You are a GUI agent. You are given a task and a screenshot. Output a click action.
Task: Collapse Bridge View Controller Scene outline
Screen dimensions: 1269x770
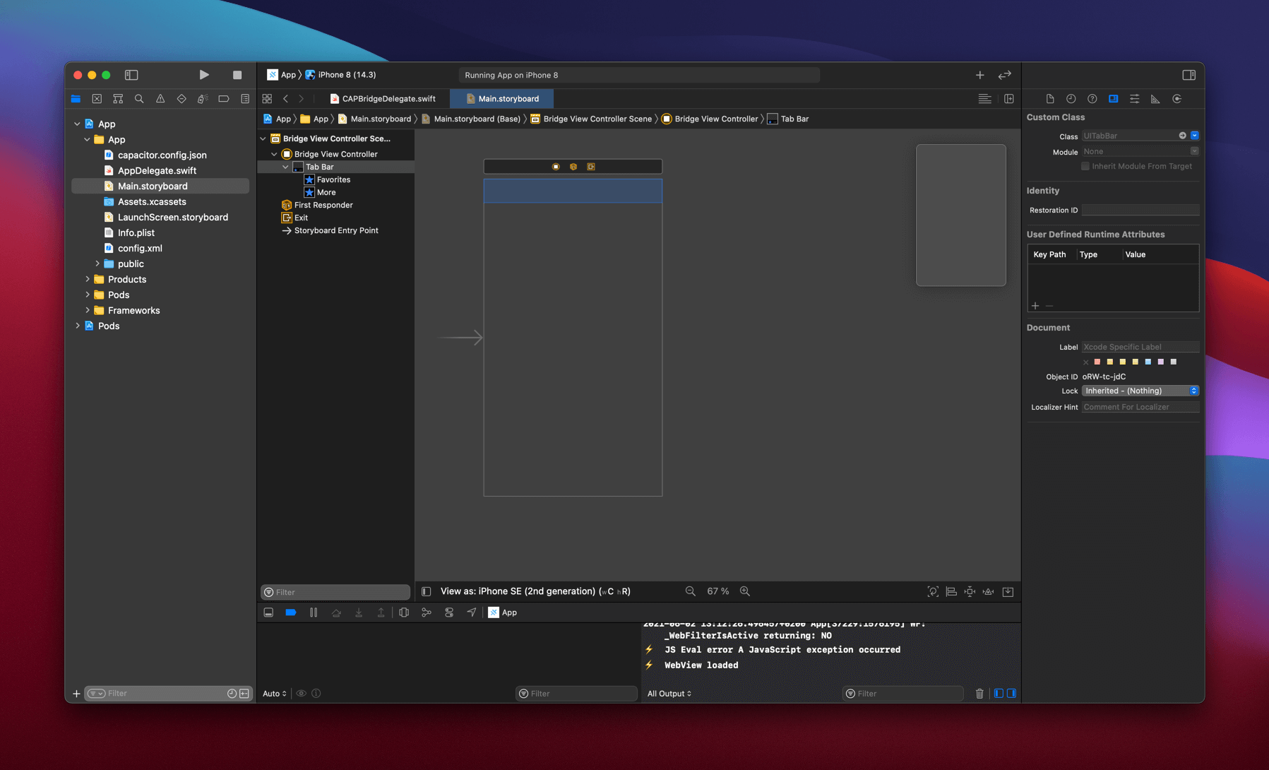point(263,138)
